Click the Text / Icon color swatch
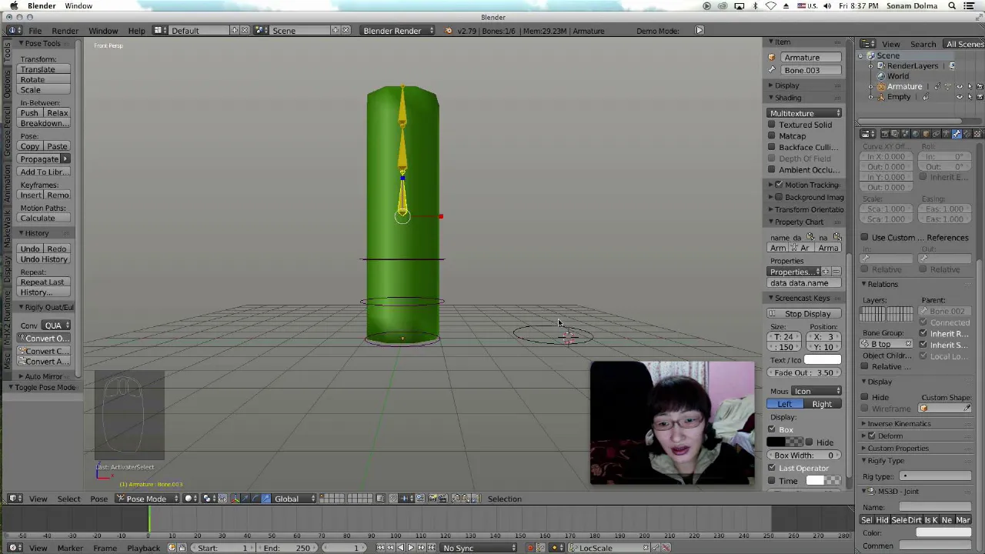 [x=822, y=360]
